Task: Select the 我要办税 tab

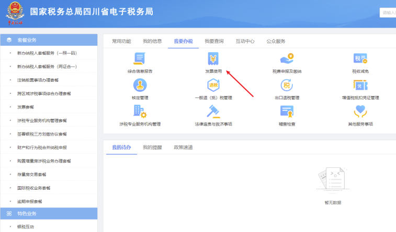Action: pyautogui.click(x=183, y=41)
